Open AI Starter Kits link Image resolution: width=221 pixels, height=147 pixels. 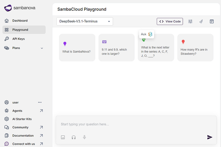coord(22,119)
